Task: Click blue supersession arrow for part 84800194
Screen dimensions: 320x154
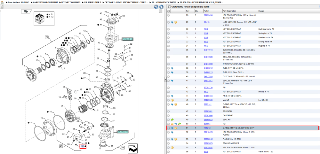Action: [172, 96]
